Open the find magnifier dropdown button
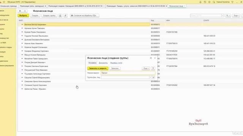243x136 pixels. [228, 15]
